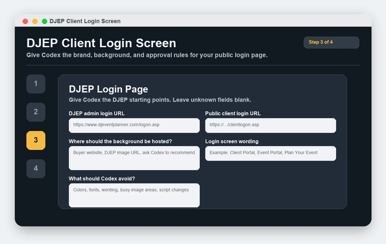Click the yellow minimize window button
The width and height of the screenshot is (386, 244).
coord(35,21)
